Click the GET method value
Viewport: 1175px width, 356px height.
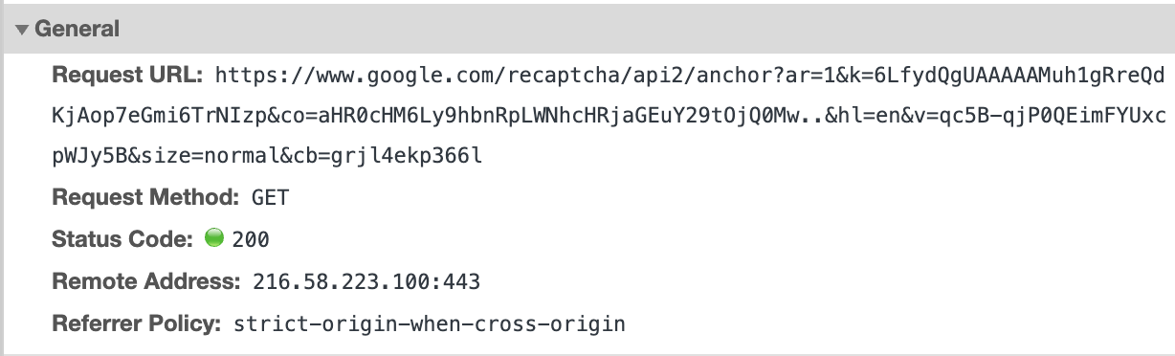click(270, 199)
